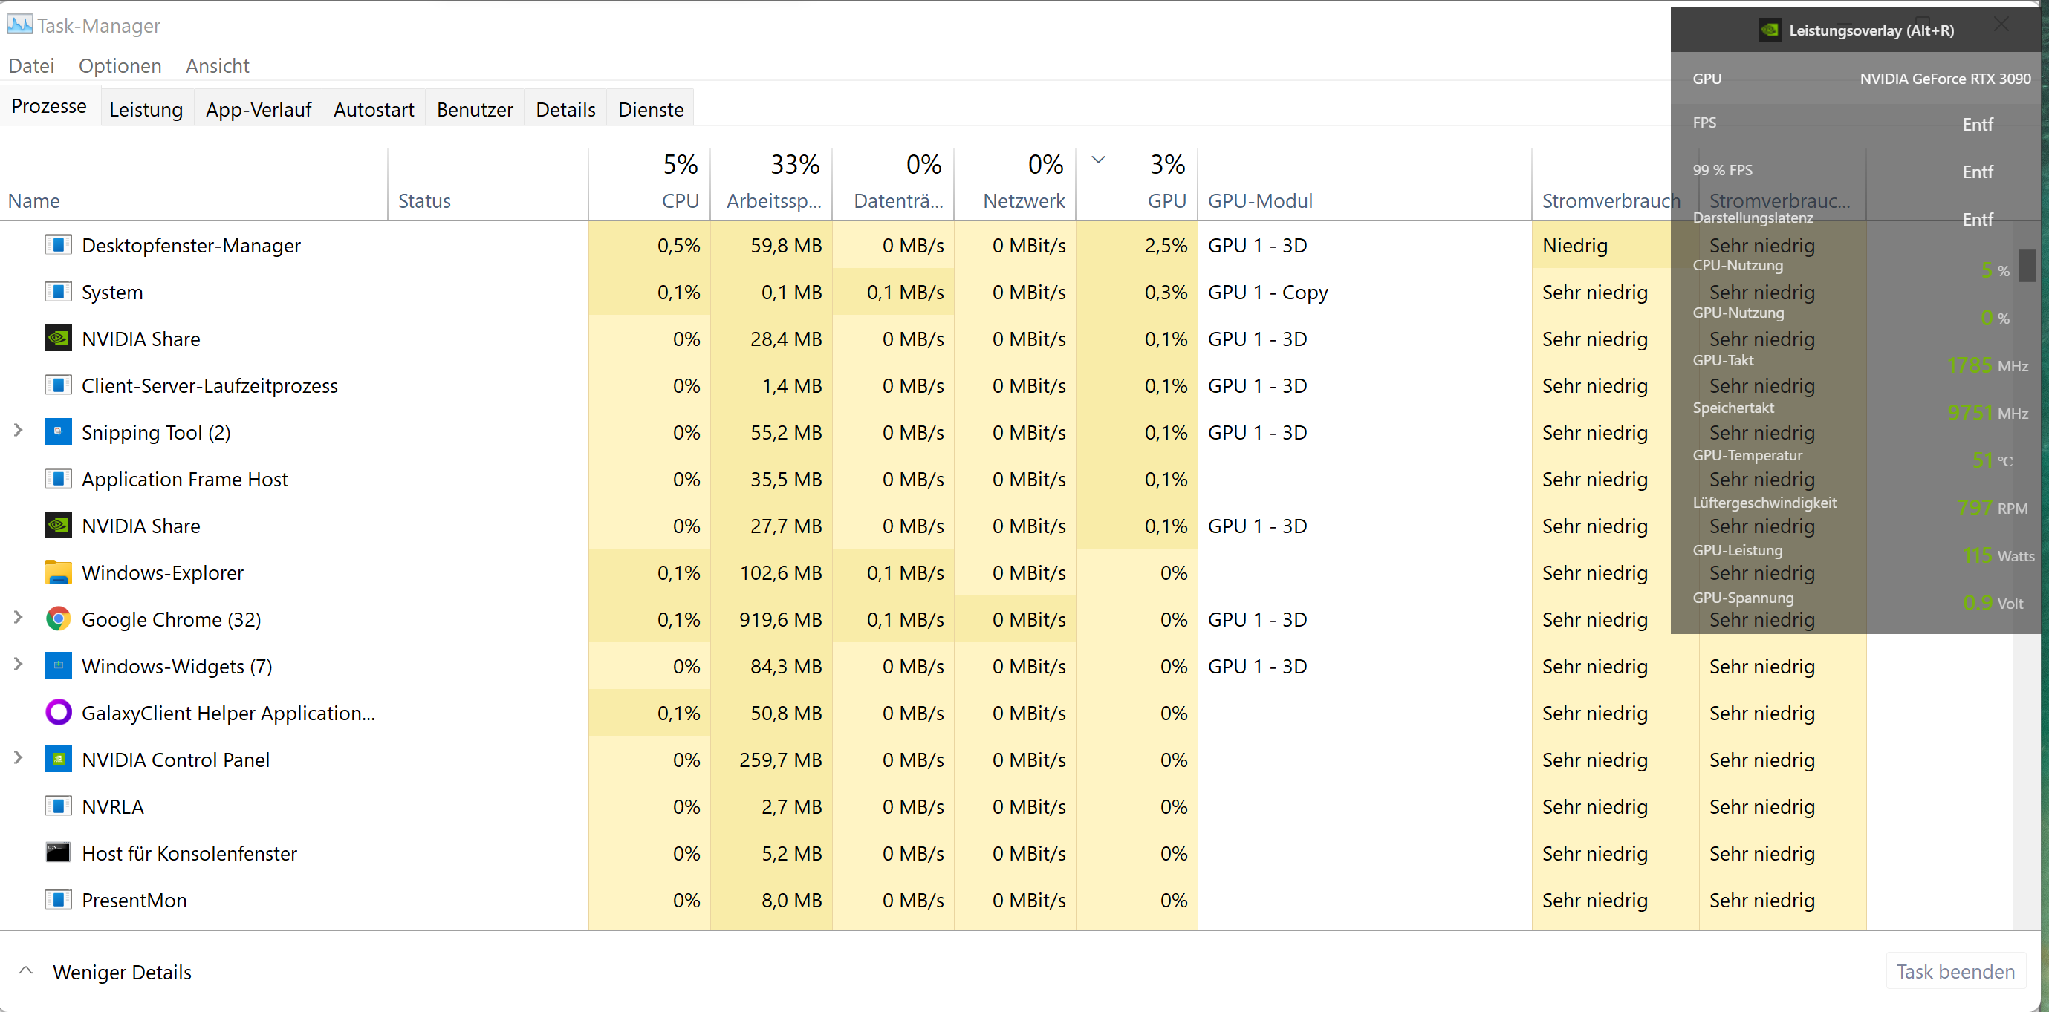Click the Google Chrome process icon

click(x=58, y=618)
